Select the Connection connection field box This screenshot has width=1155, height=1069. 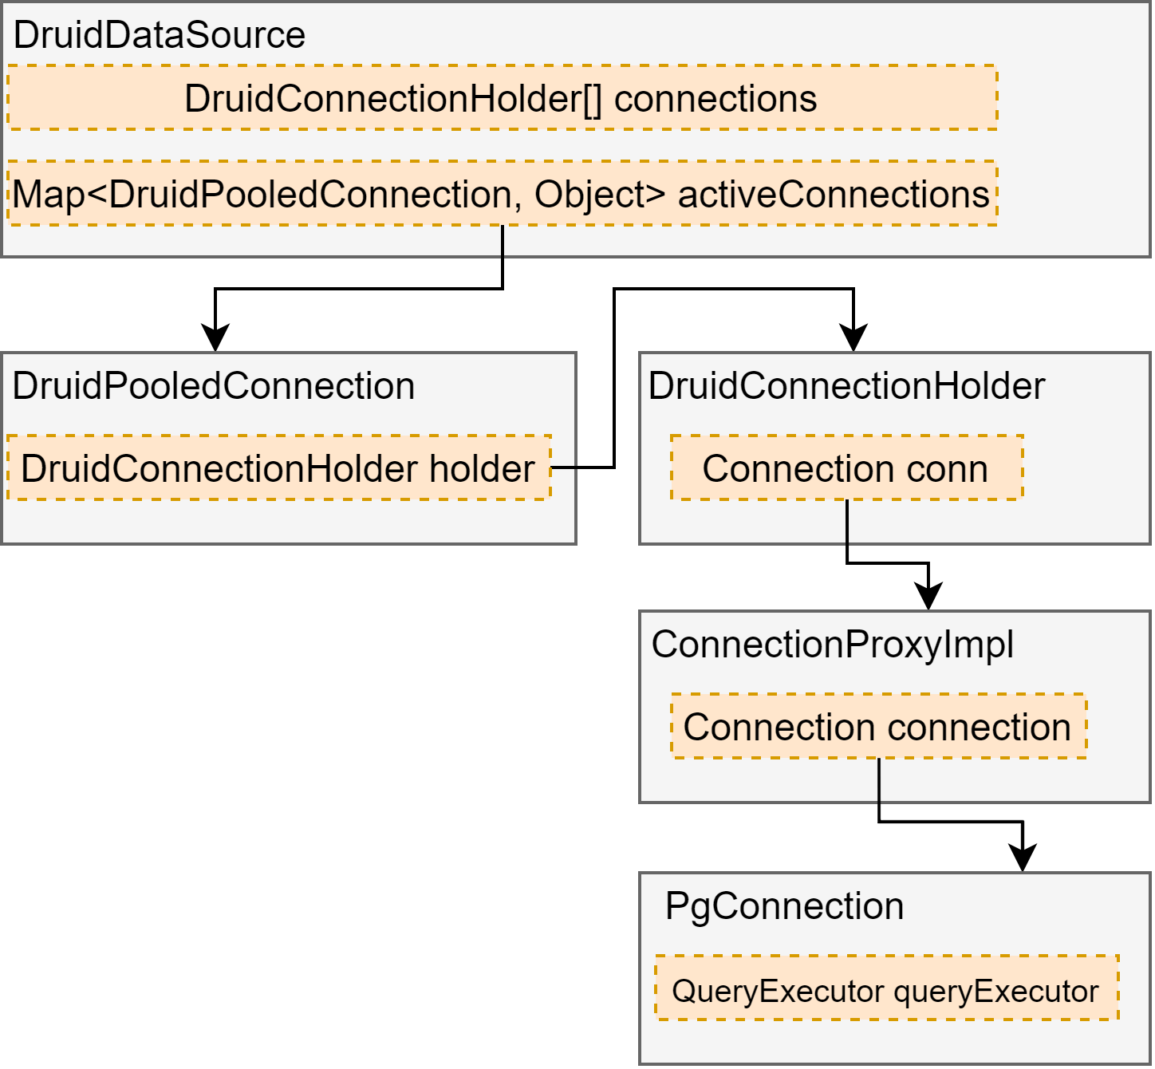(x=879, y=726)
